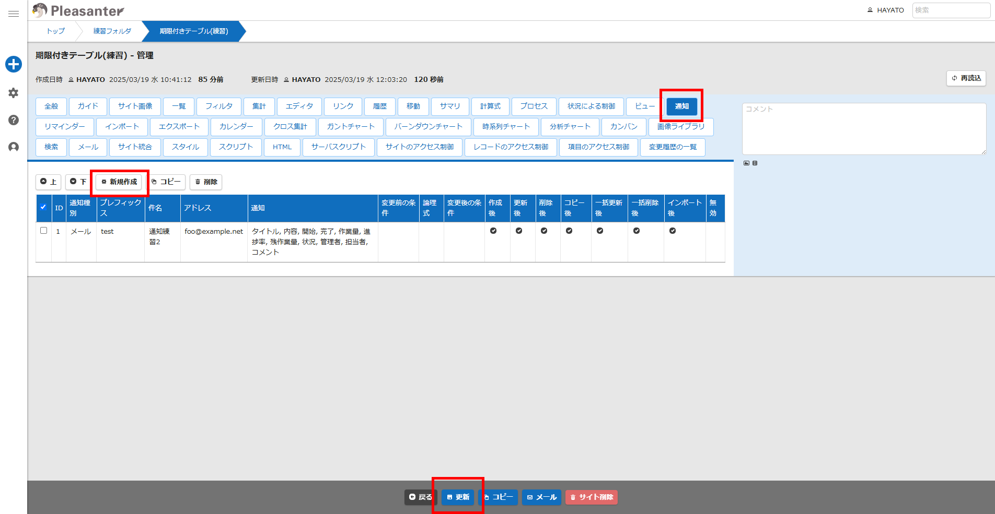Click the Pleasanter logo
Viewport: 995px width, 514px height.
click(78, 10)
